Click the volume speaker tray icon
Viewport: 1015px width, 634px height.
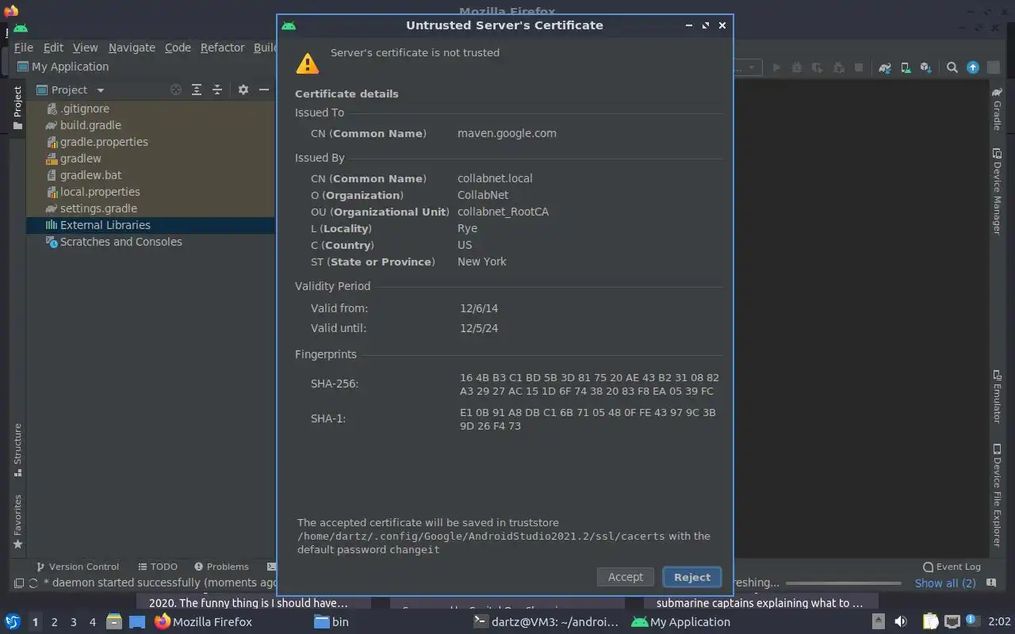coord(901,621)
